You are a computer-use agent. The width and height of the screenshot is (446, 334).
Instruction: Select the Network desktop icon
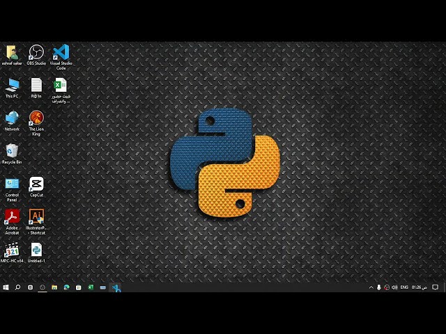pyautogui.click(x=12, y=121)
